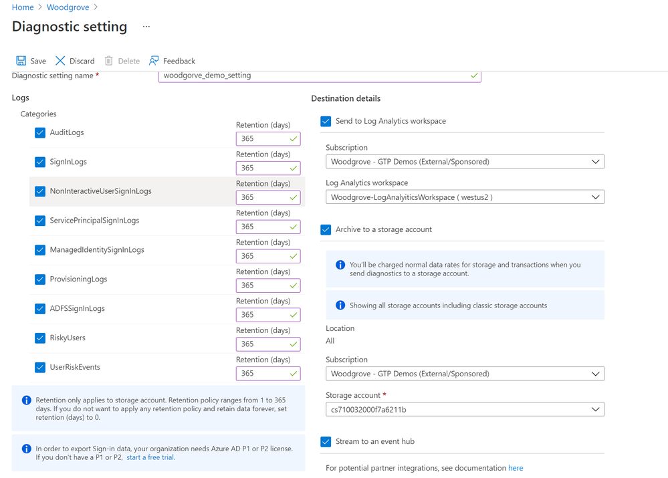Open Subscription dropdown under storage account section
Viewport: 668px width, 478px height.
click(x=465, y=374)
